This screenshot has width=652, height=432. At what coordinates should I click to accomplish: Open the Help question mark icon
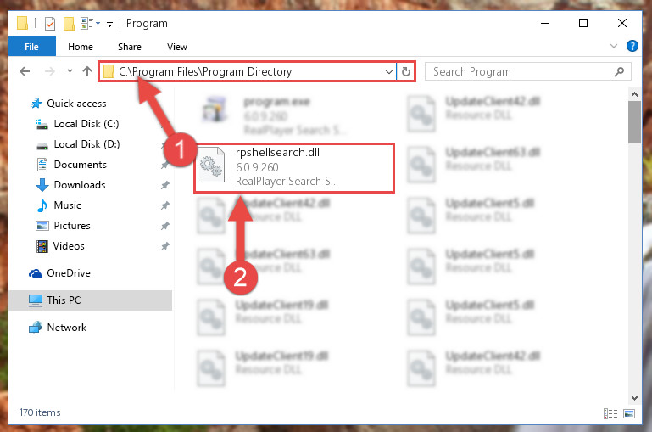tap(632, 46)
